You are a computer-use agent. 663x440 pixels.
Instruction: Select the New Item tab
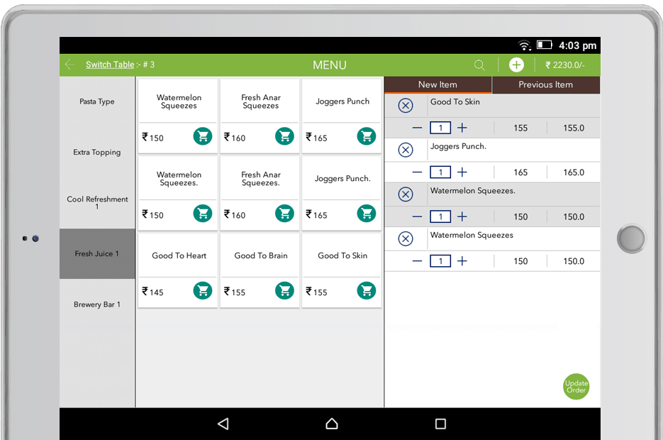point(438,84)
